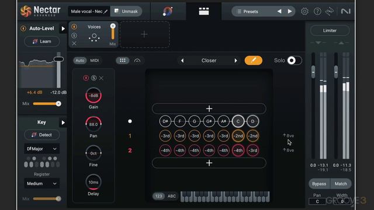Screen dimensions: 374x210
Task: Add a voice above with plus bar
Action: pos(209,108)
